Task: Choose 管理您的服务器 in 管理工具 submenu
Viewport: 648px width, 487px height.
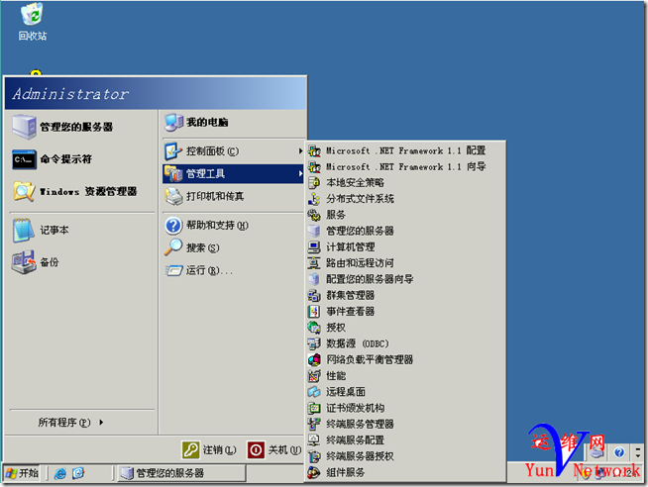Action: [x=406, y=231]
